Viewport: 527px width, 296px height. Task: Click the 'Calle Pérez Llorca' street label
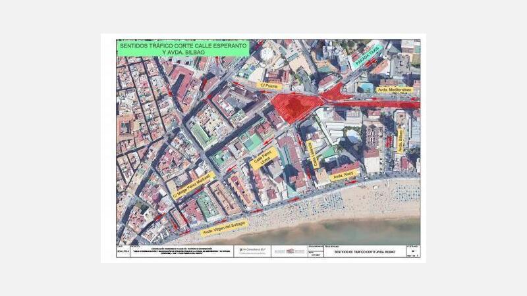[x=265, y=159]
